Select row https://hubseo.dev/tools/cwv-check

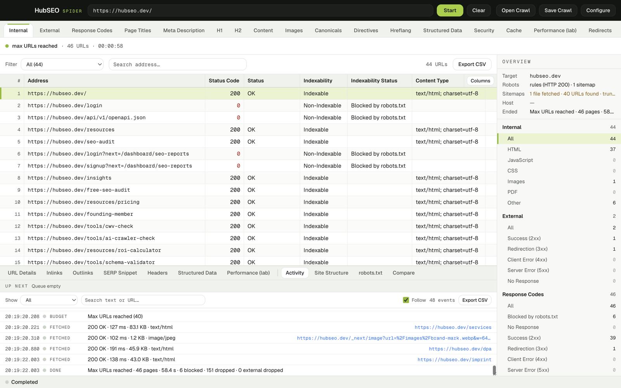click(x=248, y=226)
